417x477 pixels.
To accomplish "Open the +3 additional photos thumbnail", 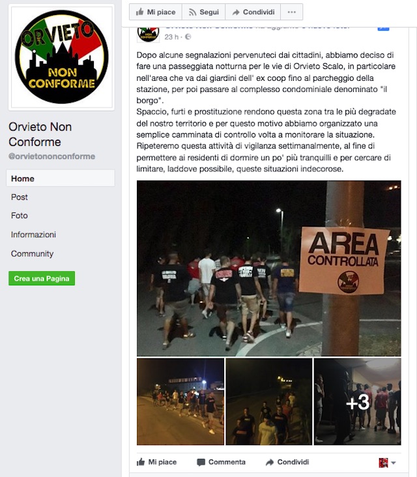I will click(x=358, y=401).
